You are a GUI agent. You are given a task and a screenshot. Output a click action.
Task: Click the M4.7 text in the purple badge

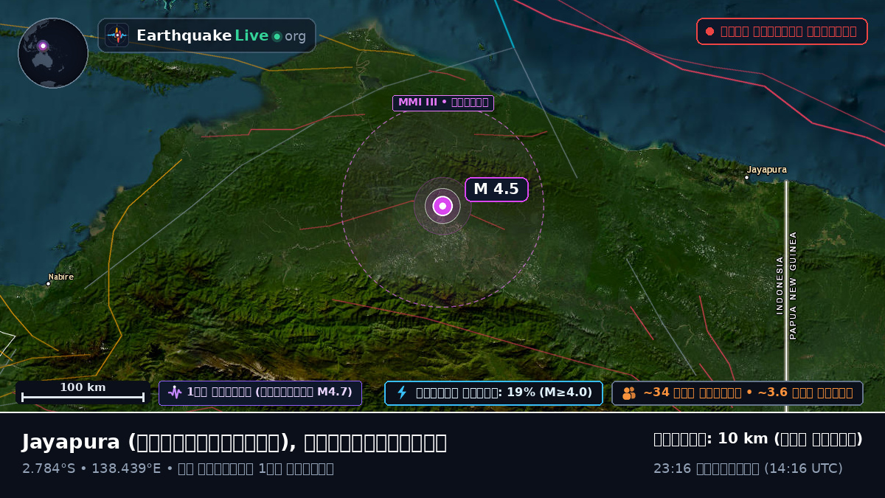point(333,392)
